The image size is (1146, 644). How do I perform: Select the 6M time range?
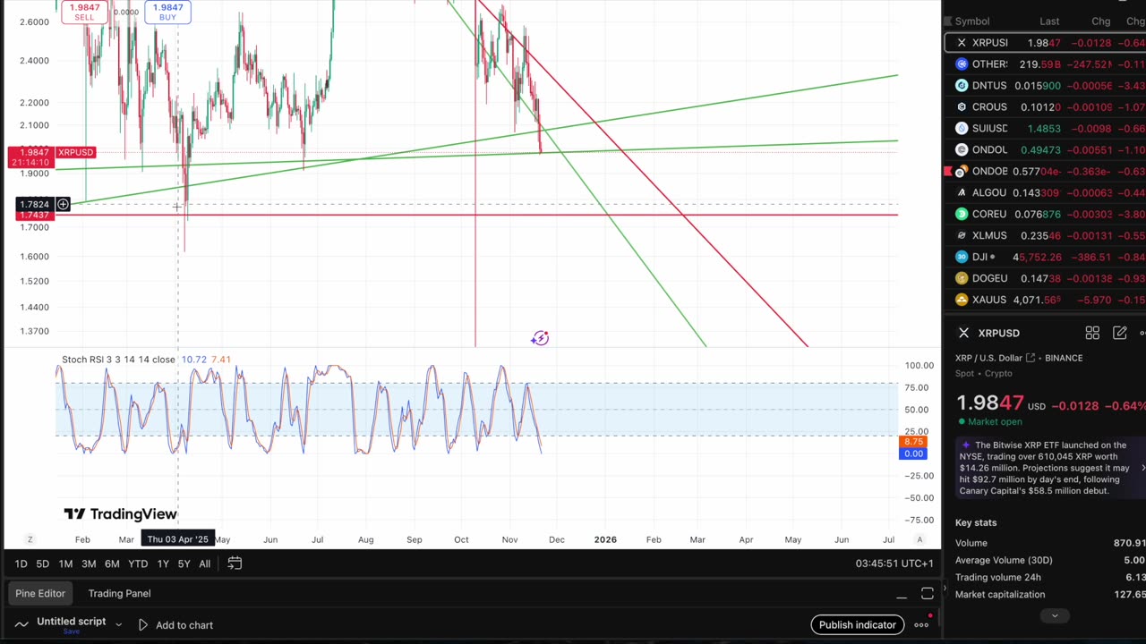tap(112, 564)
